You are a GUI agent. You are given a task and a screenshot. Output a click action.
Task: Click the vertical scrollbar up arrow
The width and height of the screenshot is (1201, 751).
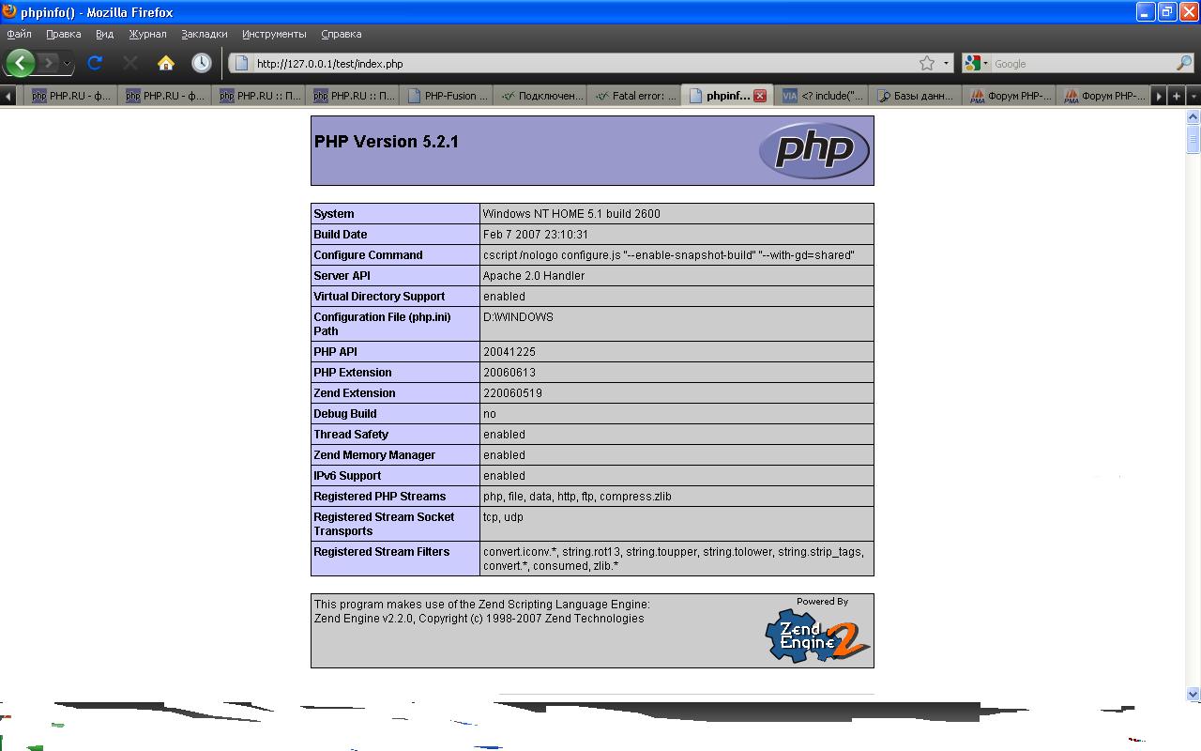point(1193,116)
